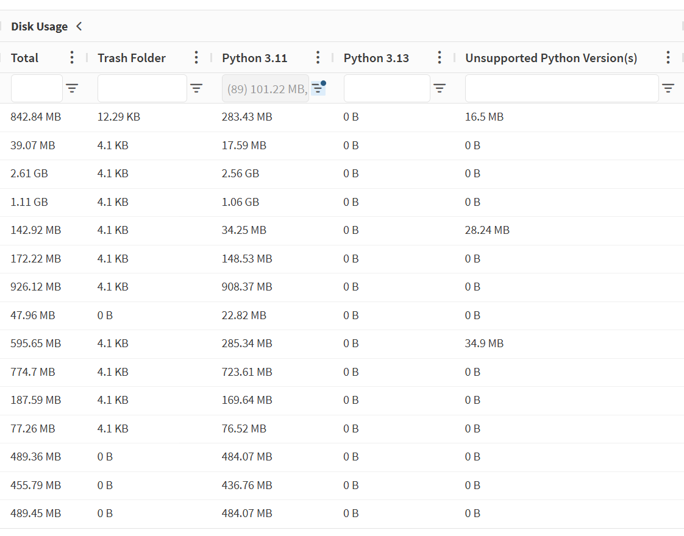The height and width of the screenshot is (536, 684).
Task: Click the Python 3.13 filter icon
Action: [440, 88]
